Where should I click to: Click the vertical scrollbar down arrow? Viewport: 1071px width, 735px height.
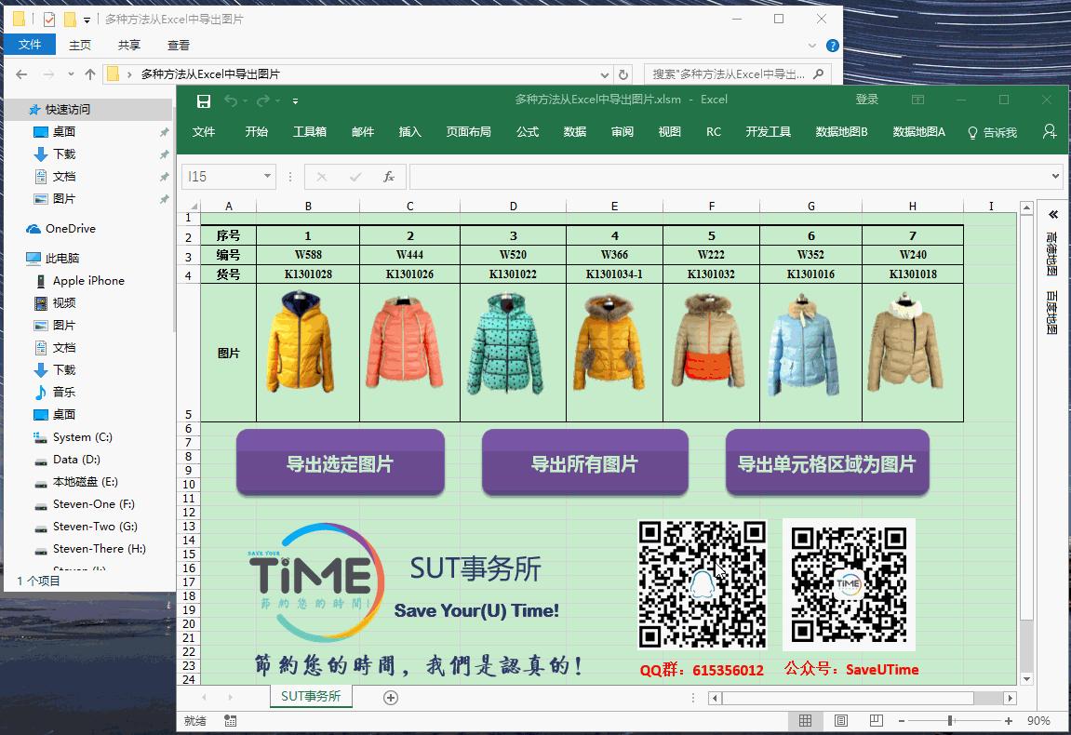(1026, 679)
